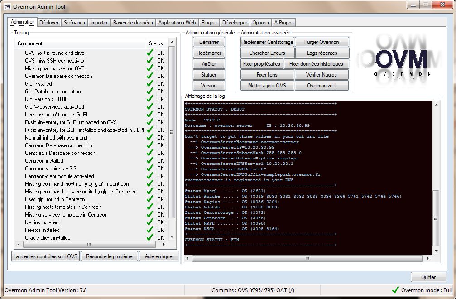
Task: Open the Plugins tab
Action: [x=209, y=22]
